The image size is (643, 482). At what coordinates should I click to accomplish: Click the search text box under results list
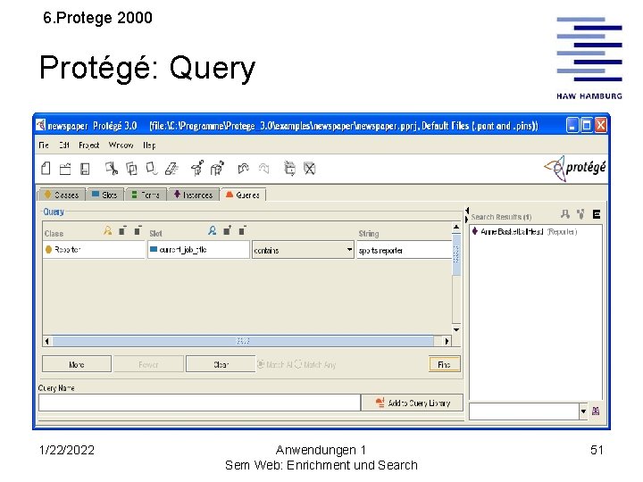coord(524,411)
